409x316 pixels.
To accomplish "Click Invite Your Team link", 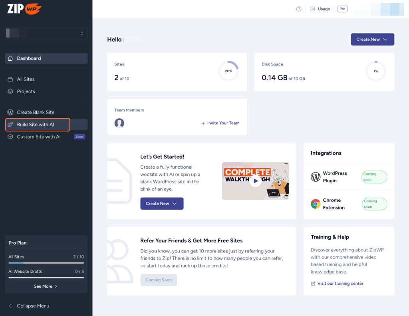I will [x=220, y=123].
